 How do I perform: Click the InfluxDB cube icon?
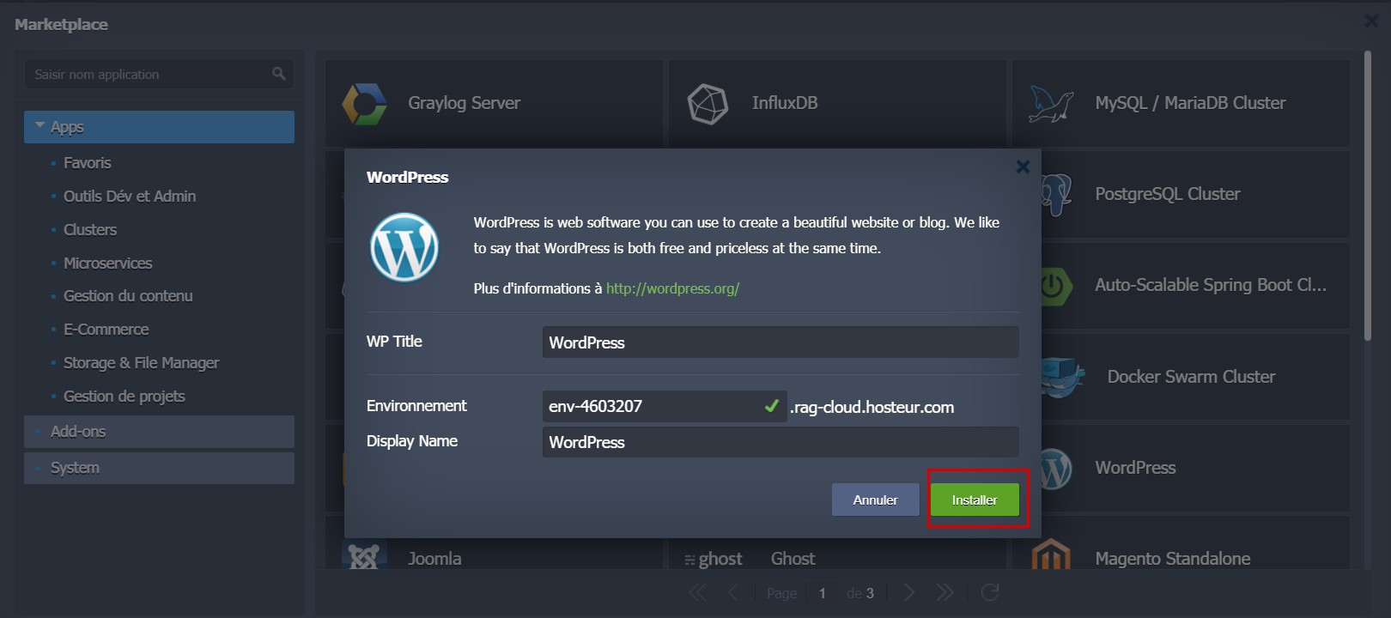[x=708, y=104]
